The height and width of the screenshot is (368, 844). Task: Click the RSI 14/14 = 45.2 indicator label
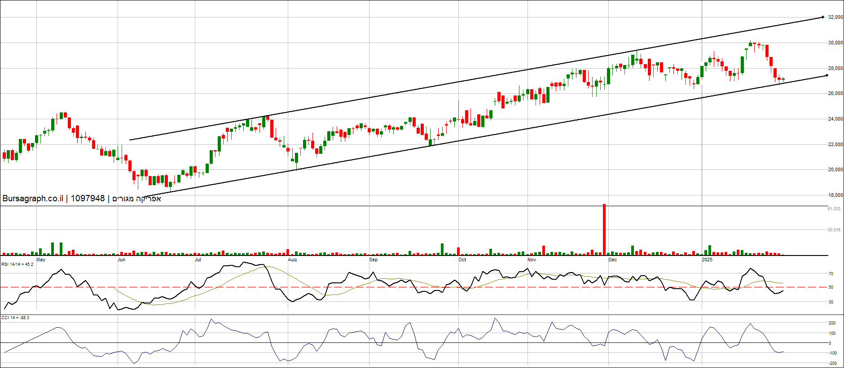click(18, 264)
